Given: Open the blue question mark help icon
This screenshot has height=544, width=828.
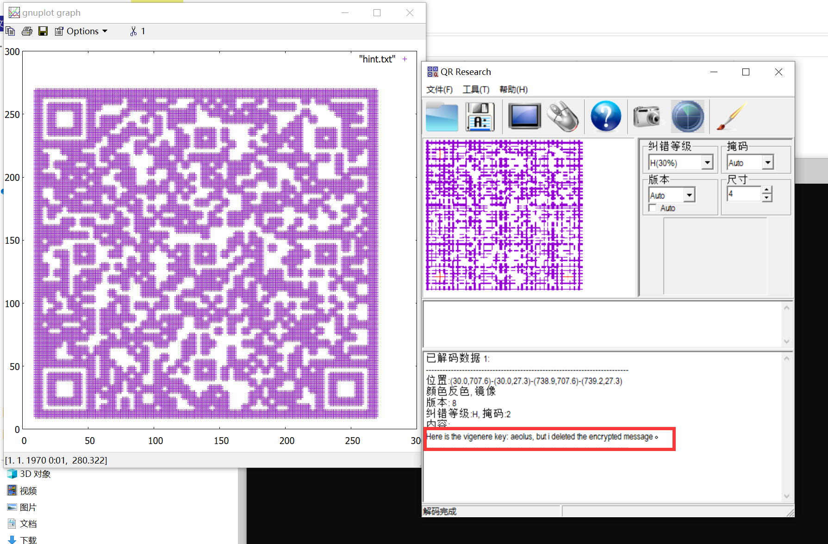Looking at the screenshot, I should click(606, 116).
